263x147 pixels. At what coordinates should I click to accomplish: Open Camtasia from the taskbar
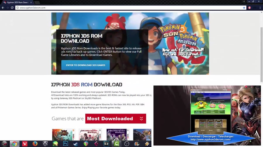[x=116, y=144]
